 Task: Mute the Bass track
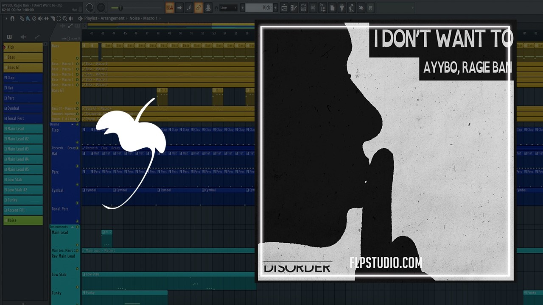tap(77, 58)
